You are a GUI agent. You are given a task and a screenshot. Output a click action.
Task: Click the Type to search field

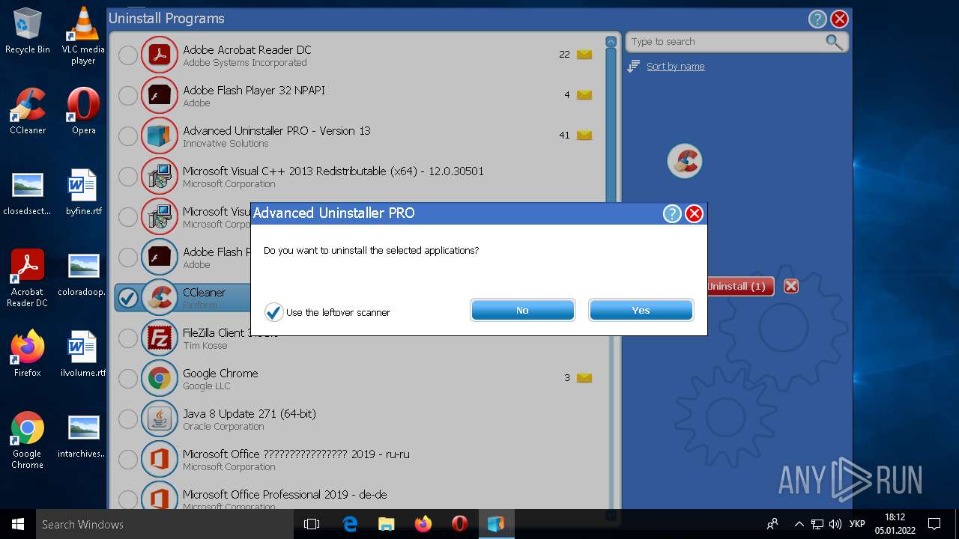click(724, 42)
